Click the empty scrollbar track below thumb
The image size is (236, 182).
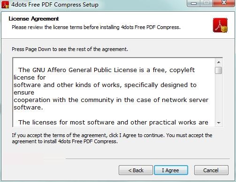tap(219, 97)
